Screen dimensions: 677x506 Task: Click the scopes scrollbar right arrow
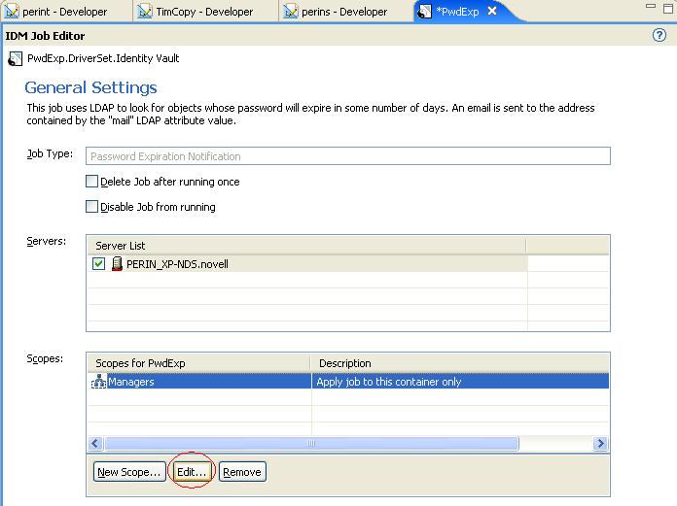point(600,443)
